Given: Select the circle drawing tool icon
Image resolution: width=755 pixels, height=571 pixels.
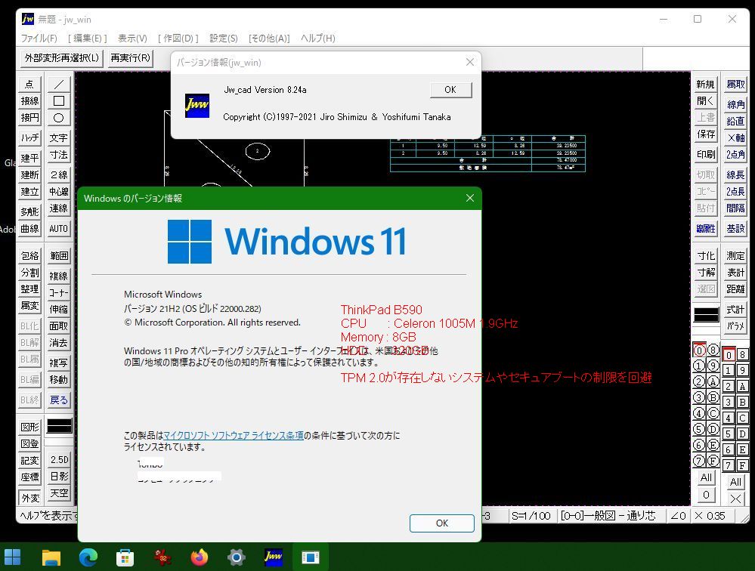Looking at the screenshot, I should coord(59,118).
